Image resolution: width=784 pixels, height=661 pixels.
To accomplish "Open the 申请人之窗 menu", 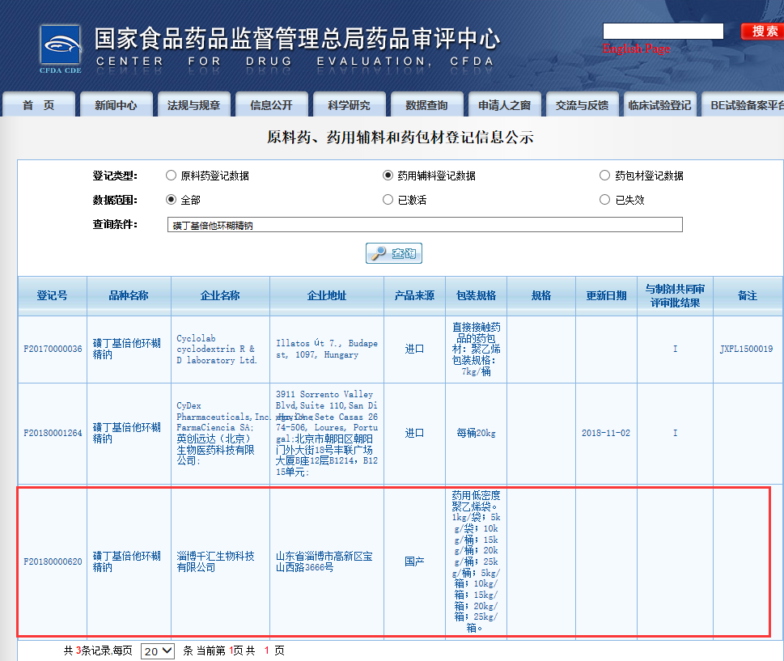I will point(504,104).
